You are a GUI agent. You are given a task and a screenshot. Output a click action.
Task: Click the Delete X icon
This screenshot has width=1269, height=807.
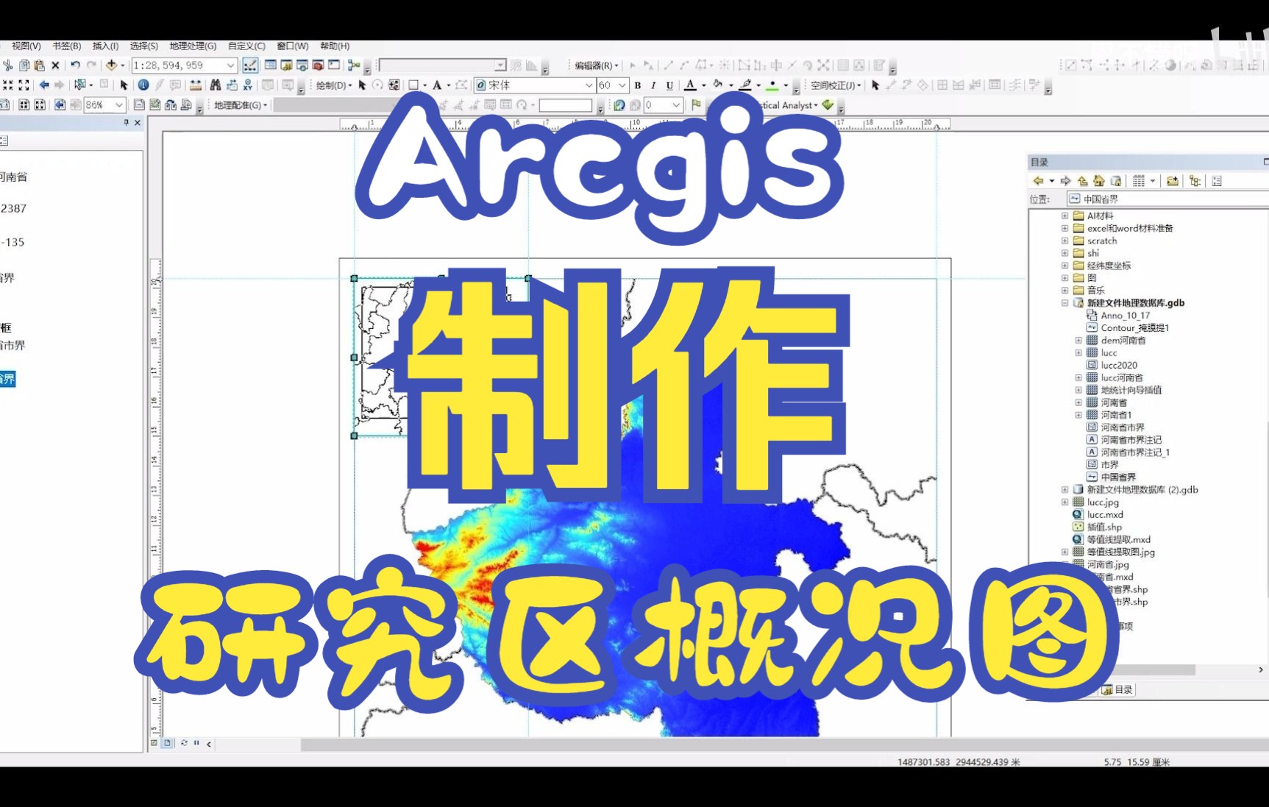click(x=55, y=65)
